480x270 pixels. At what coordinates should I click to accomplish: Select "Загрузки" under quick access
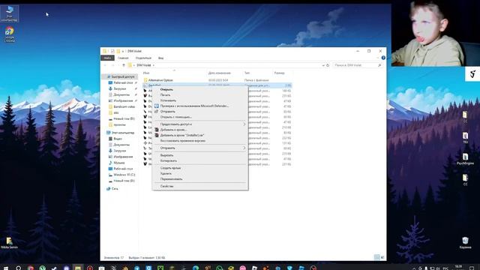tap(120, 88)
